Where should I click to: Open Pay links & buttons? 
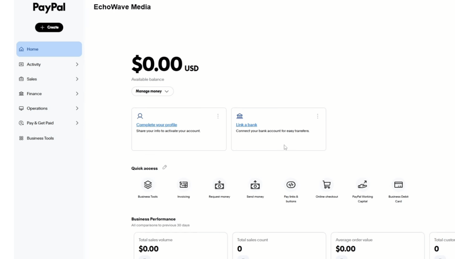pos(291,184)
